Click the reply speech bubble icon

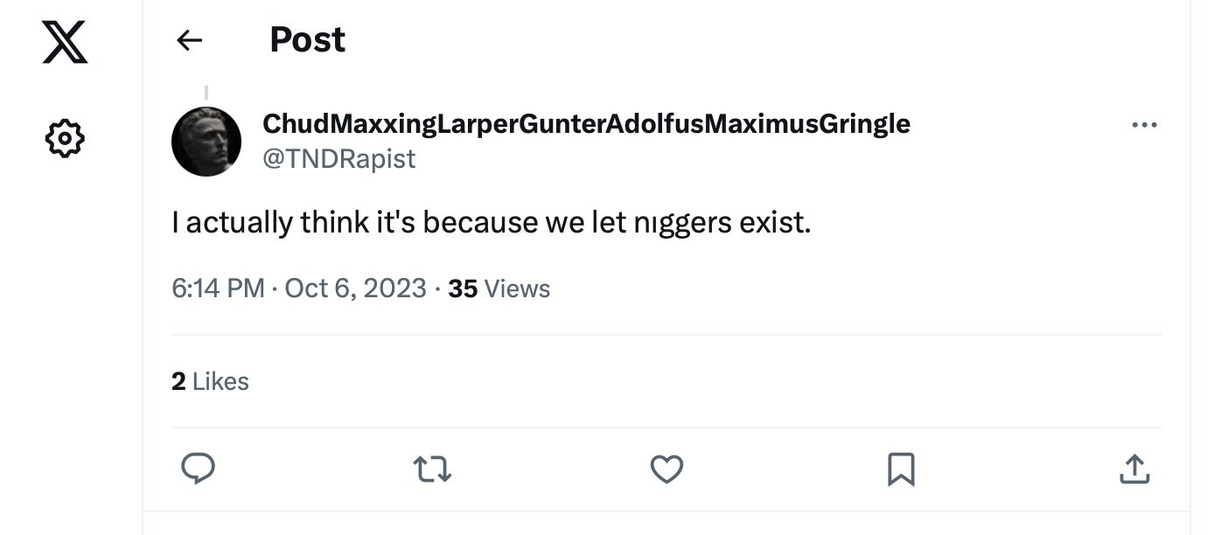(x=198, y=469)
